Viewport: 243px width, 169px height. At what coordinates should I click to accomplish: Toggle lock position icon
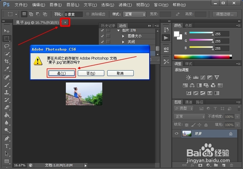pos(199,125)
